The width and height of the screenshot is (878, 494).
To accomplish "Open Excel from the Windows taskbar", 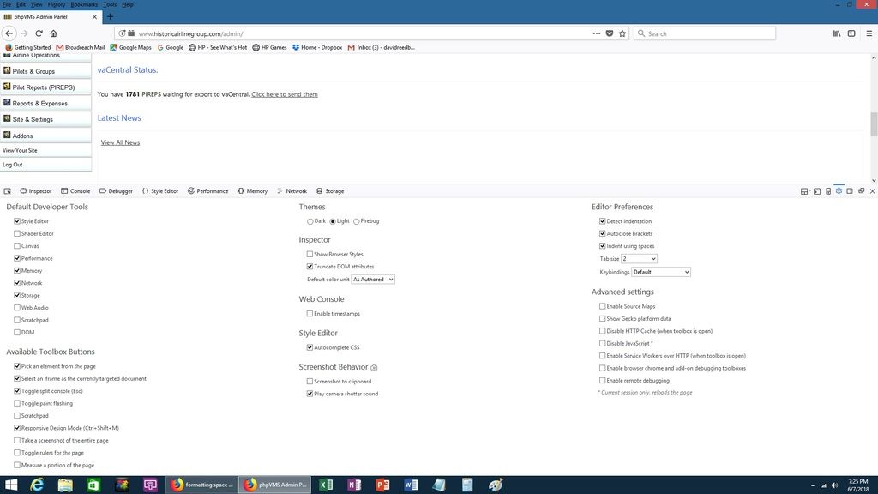I will click(326, 485).
